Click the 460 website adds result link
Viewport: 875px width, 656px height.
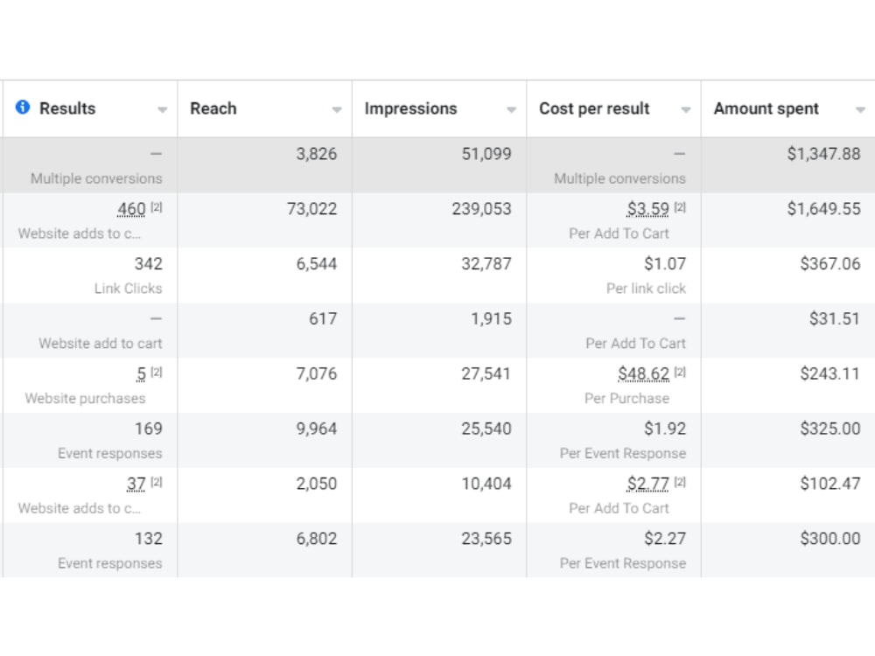[132, 209]
